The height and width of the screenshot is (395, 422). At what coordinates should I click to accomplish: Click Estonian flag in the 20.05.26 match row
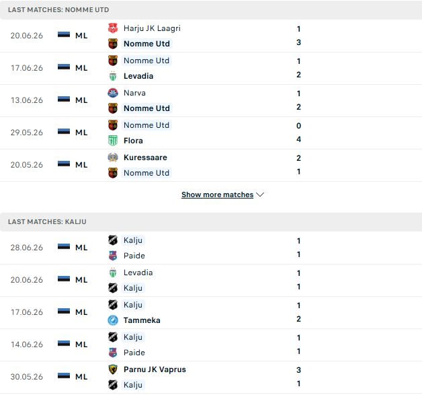point(64,164)
